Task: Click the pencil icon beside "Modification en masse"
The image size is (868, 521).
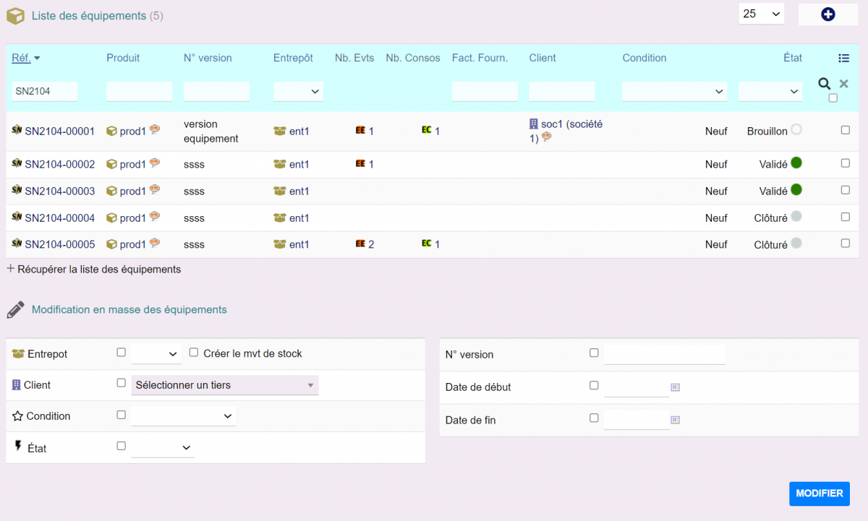Action: pyautogui.click(x=15, y=309)
